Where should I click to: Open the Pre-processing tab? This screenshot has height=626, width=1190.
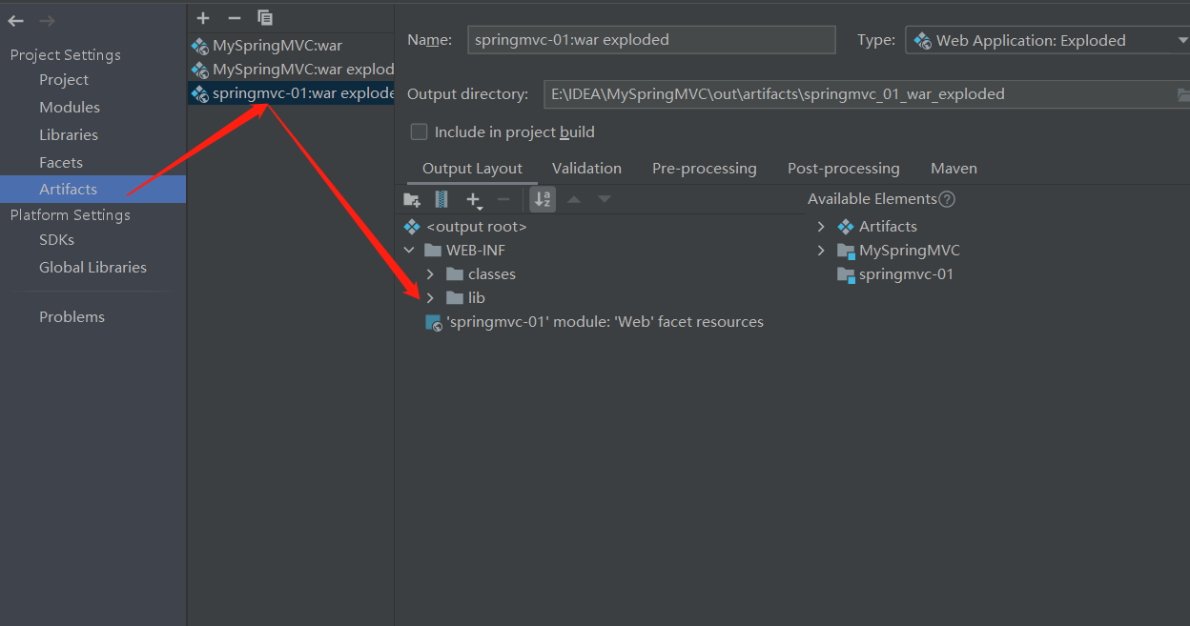[704, 169]
